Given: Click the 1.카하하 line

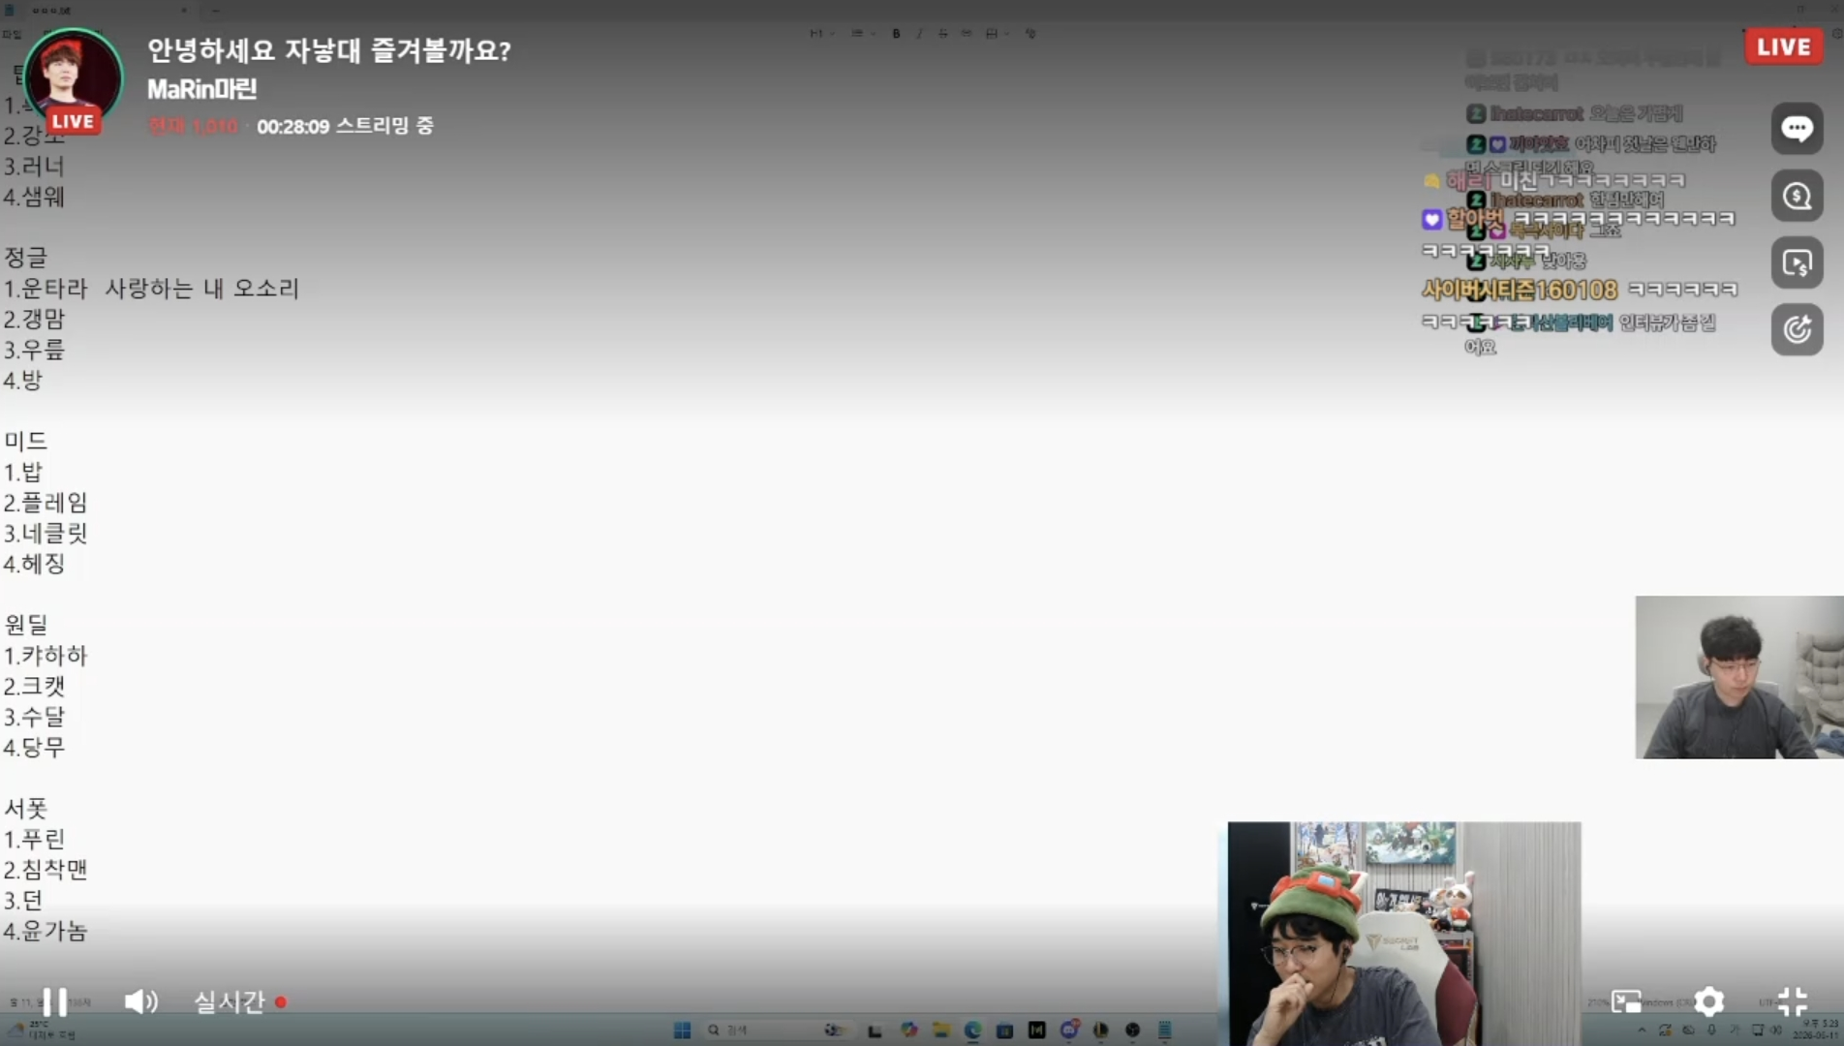Looking at the screenshot, I should (46, 656).
